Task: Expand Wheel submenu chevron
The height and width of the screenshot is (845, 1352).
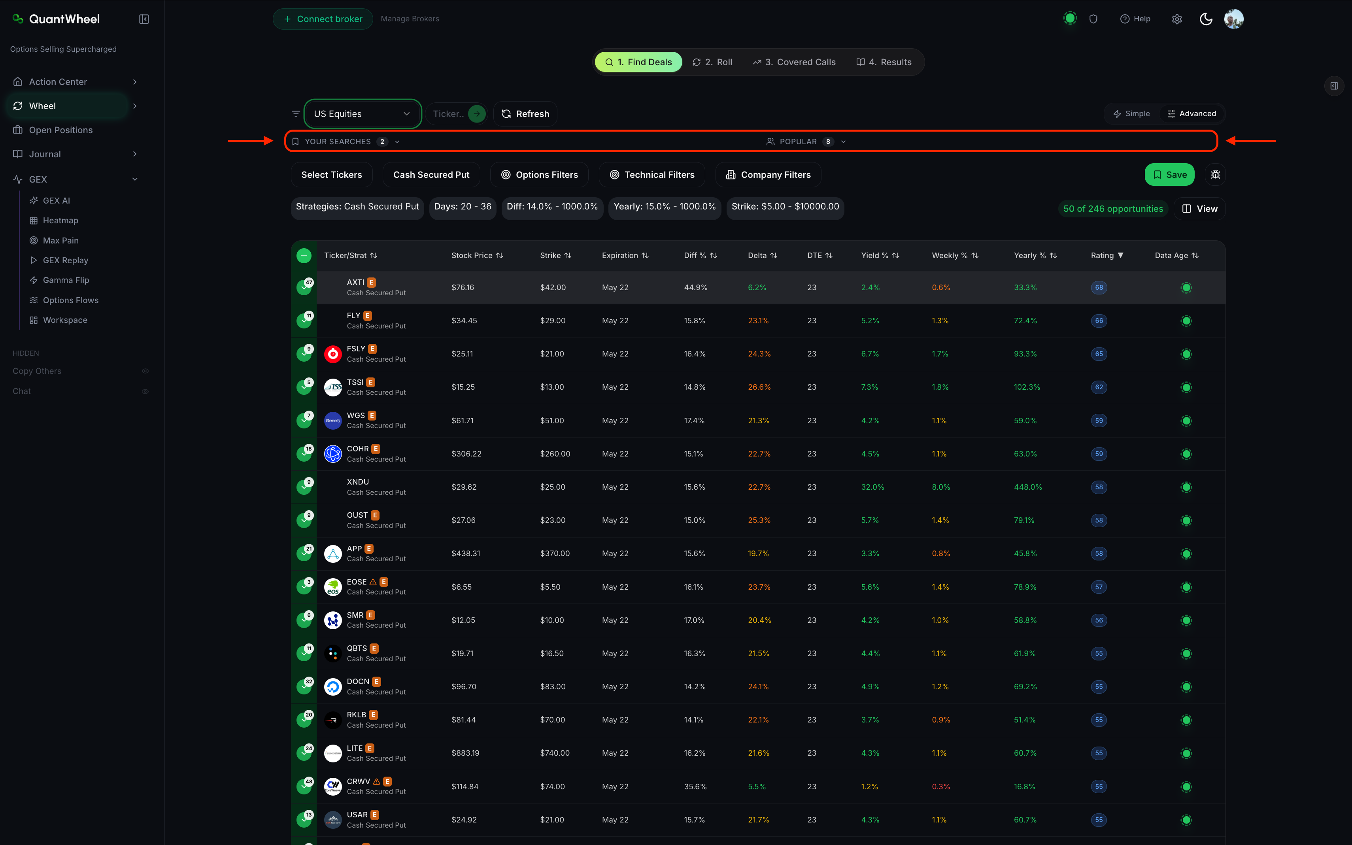Action: 135,106
